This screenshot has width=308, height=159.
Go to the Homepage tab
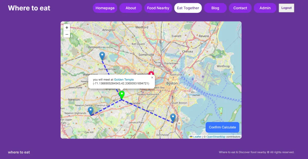coord(105,8)
